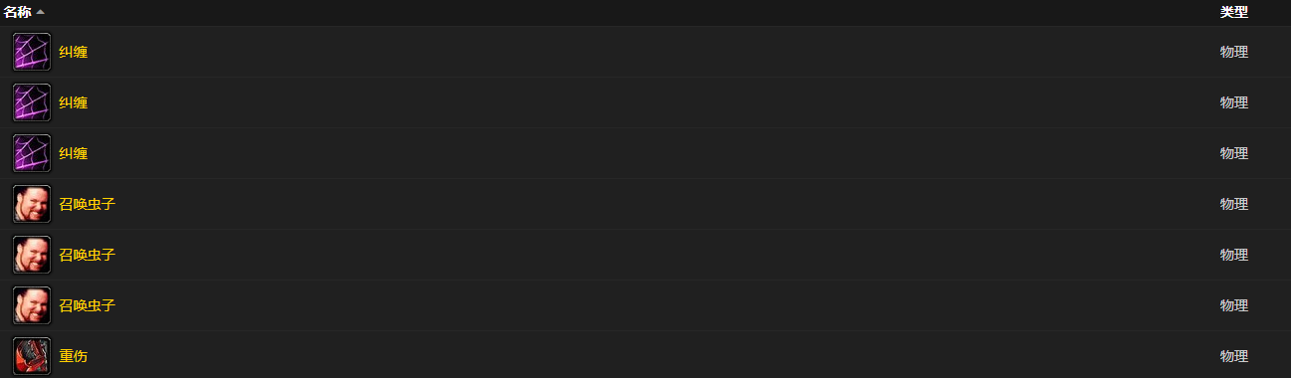Toggle the sort arrow beside 名称

point(40,12)
